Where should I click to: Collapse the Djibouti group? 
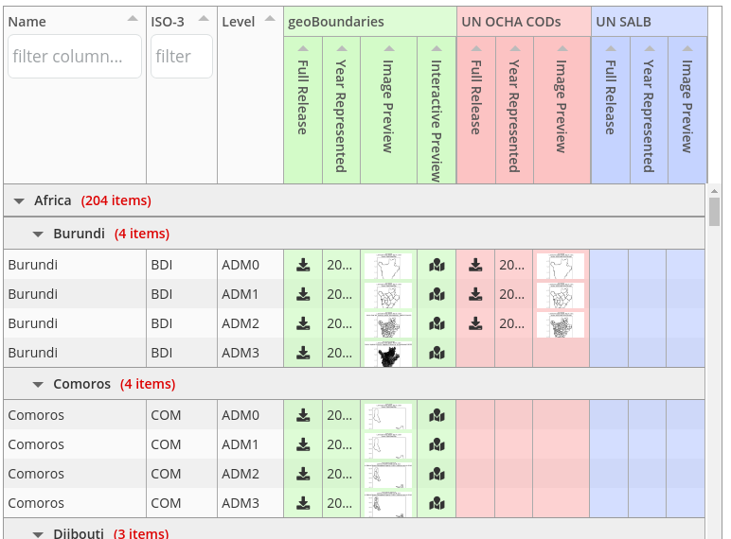[x=38, y=534]
